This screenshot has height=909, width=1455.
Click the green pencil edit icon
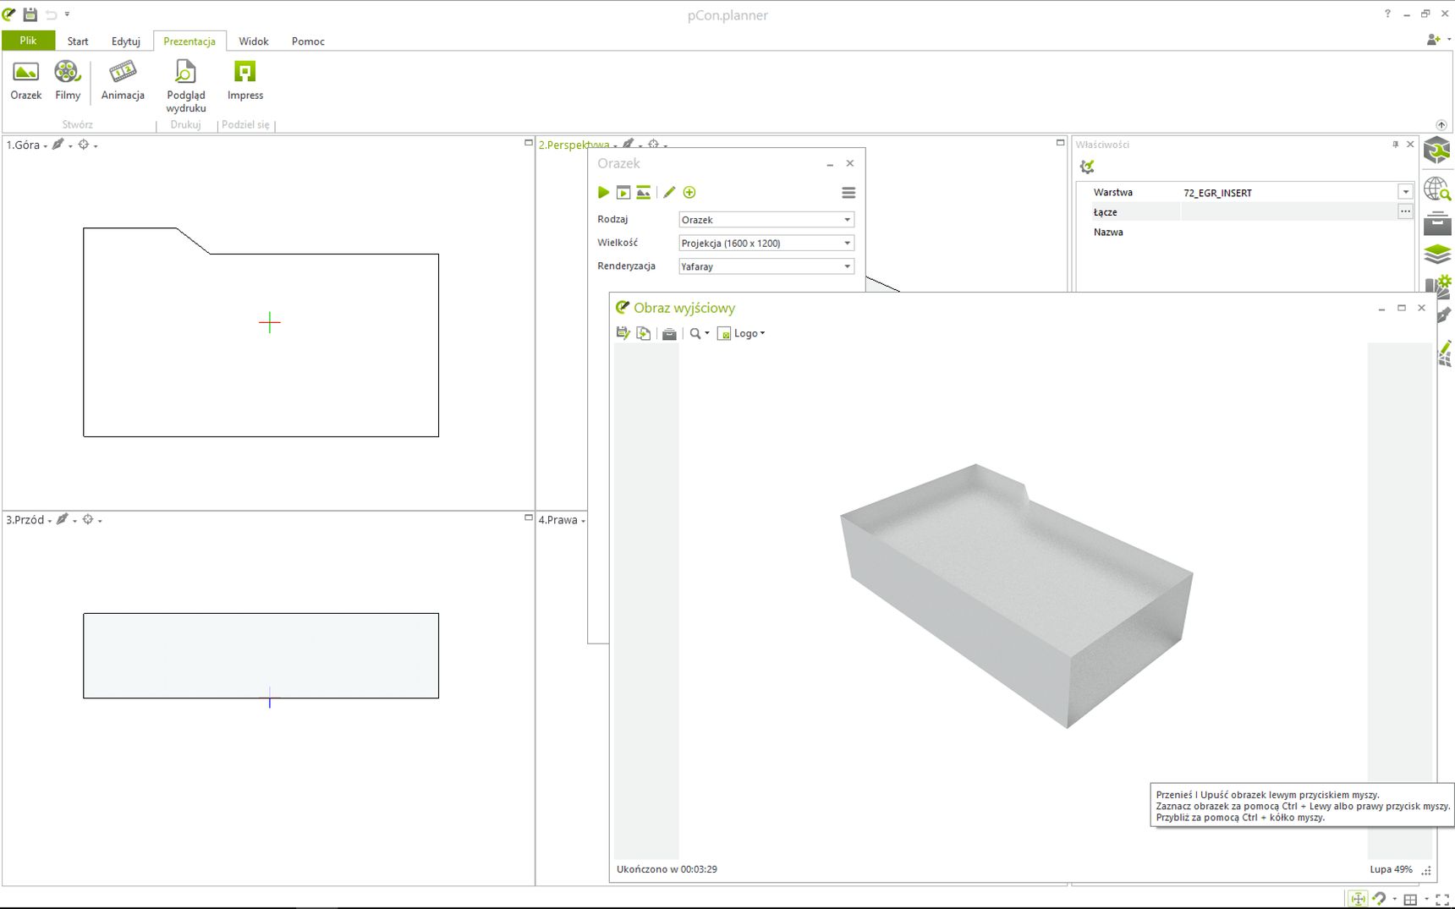coord(669,193)
